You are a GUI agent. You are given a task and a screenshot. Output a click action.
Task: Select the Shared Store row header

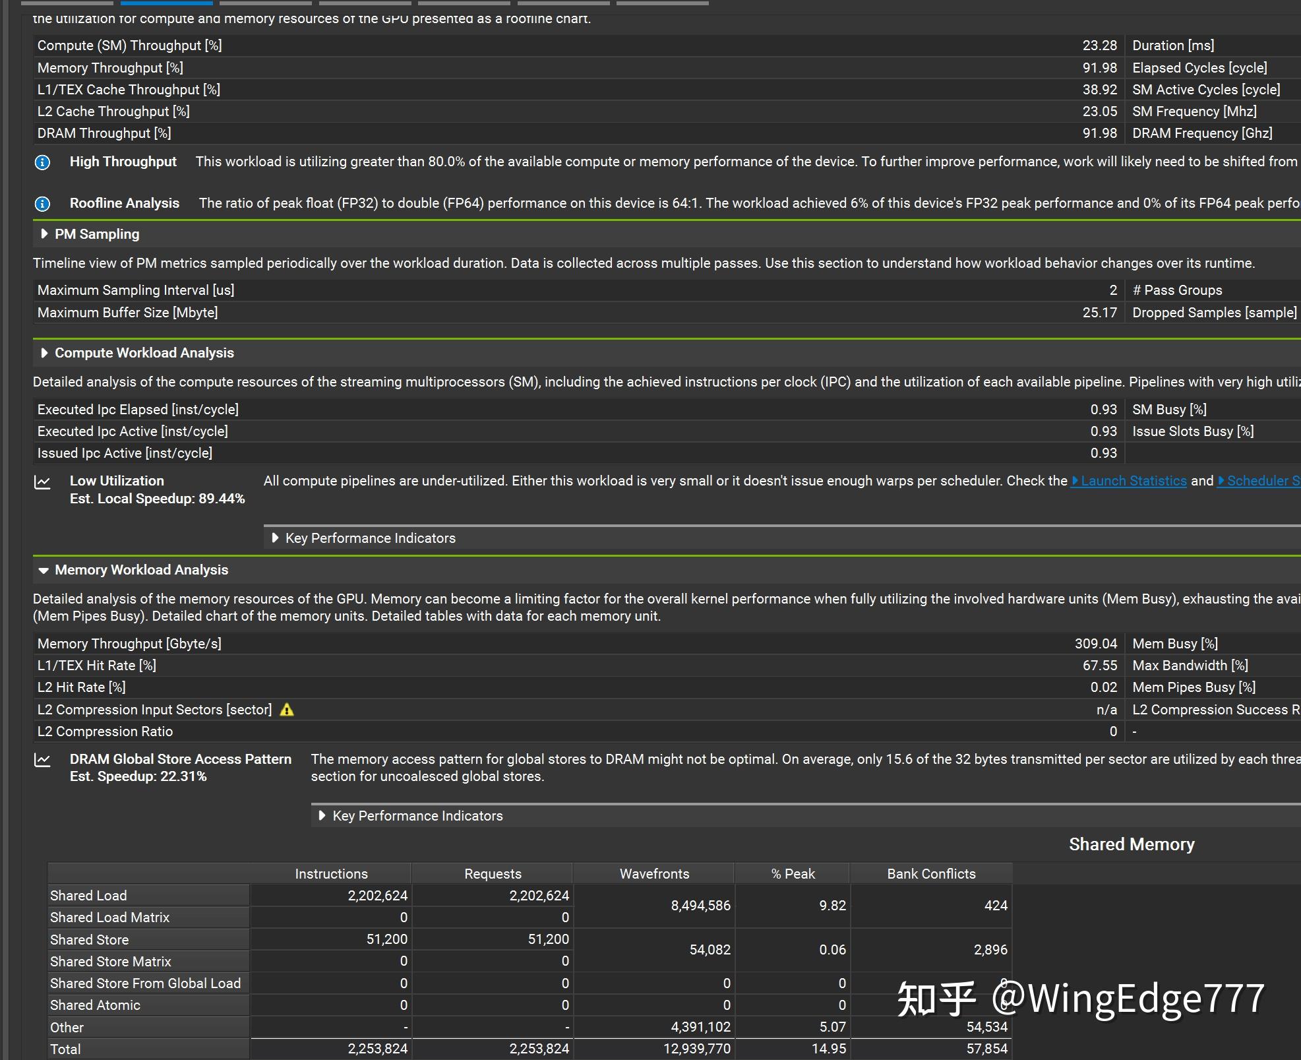(x=148, y=940)
